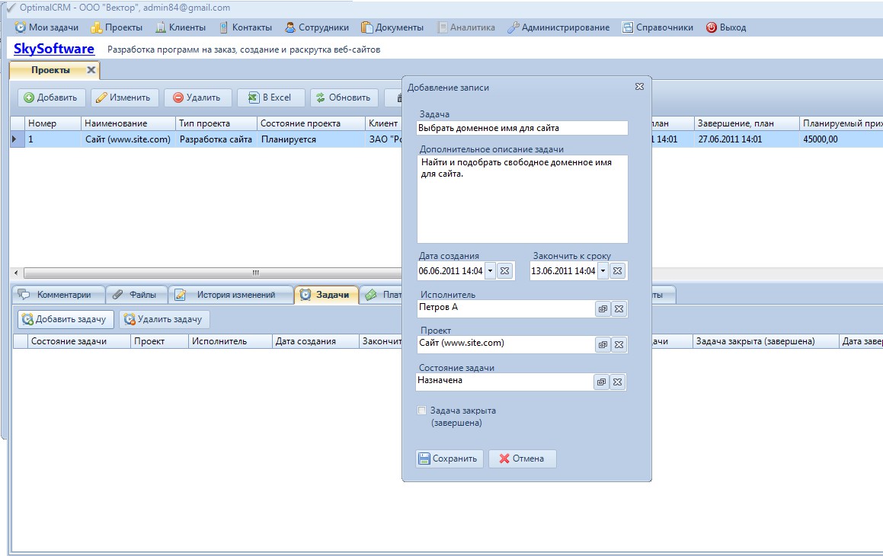This screenshot has width=883, height=556.
Task: Export to Excel with В Excel button
Action: [x=271, y=97]
